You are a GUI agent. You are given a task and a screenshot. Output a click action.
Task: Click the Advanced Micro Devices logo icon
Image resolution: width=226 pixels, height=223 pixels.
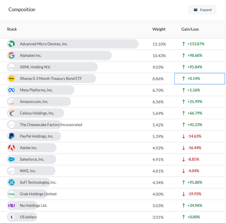point(12,44)
